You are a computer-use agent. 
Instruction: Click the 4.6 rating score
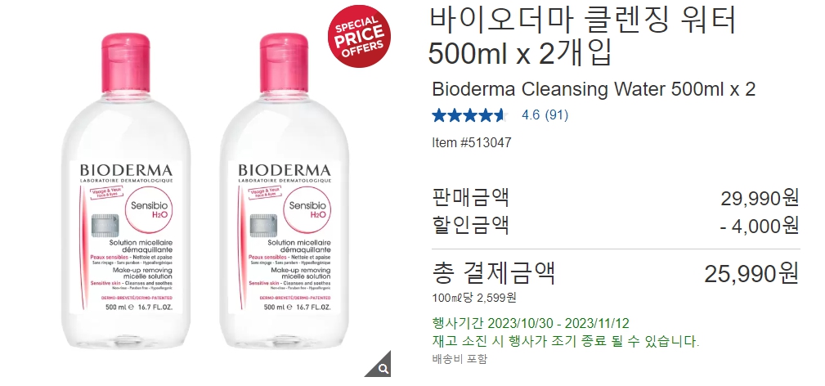tap(531, 114)
